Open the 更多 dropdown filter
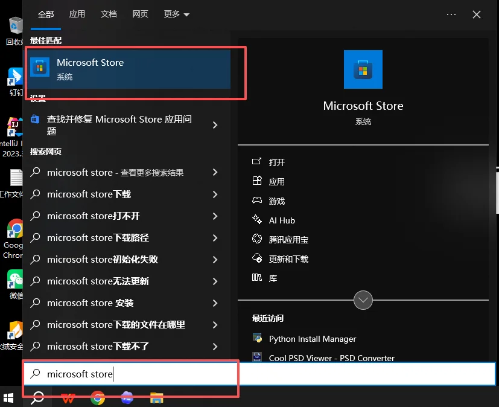The image size is (499, 407). pos(176,14)
